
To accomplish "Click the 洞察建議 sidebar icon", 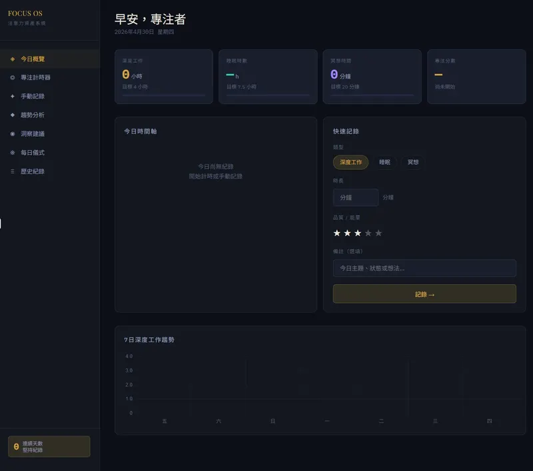I will pos(13,133).
